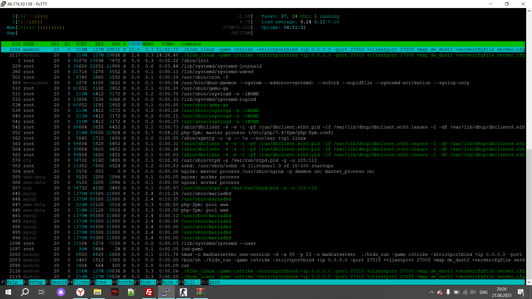Open the green notepad taskbar icon
Image resolution: width=532 pixels, height=299 pixels.
click(x=132, y=292)
